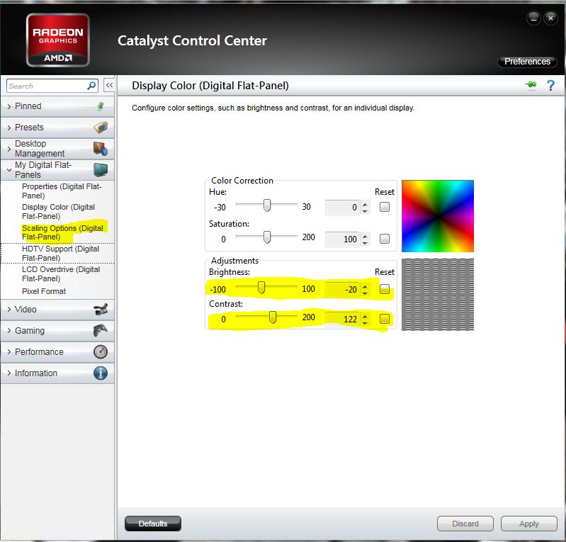Check the Saturation reset checkbox

tap(385, 239)
